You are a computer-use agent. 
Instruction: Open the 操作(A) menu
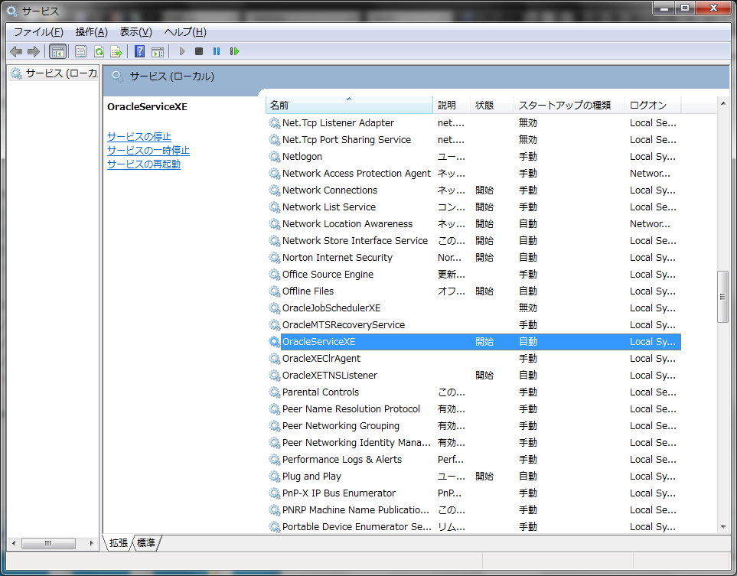click(92, 32)
